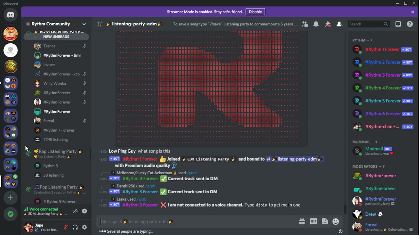The width and height of the screenshot is (419, 235).
Task: Open #Rythm 6 Forever bot in member list
Action: pyautogui.click(x=382, y=114)
